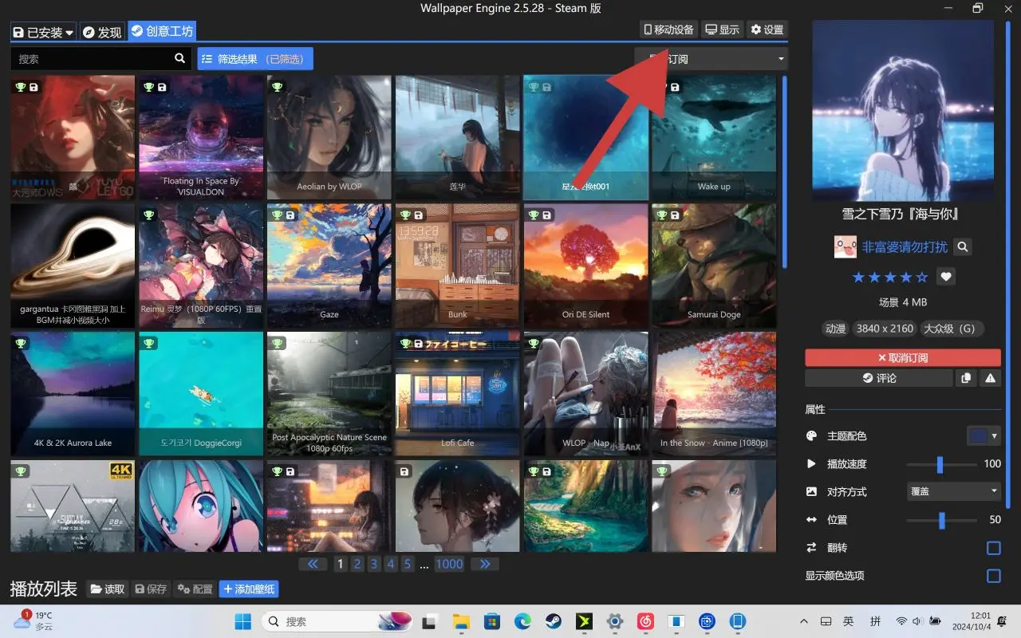Adjust the 播放速度 slider

tap(940, 464)
